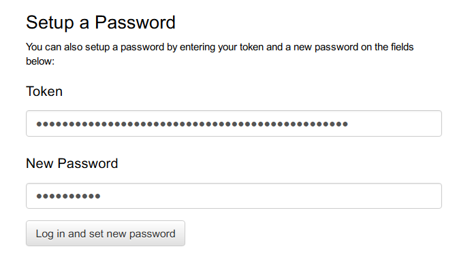This screenshot has width=472, height=255.
Task: Click the instruction paragraph about entering your token
Action: (x=220, y=54)
